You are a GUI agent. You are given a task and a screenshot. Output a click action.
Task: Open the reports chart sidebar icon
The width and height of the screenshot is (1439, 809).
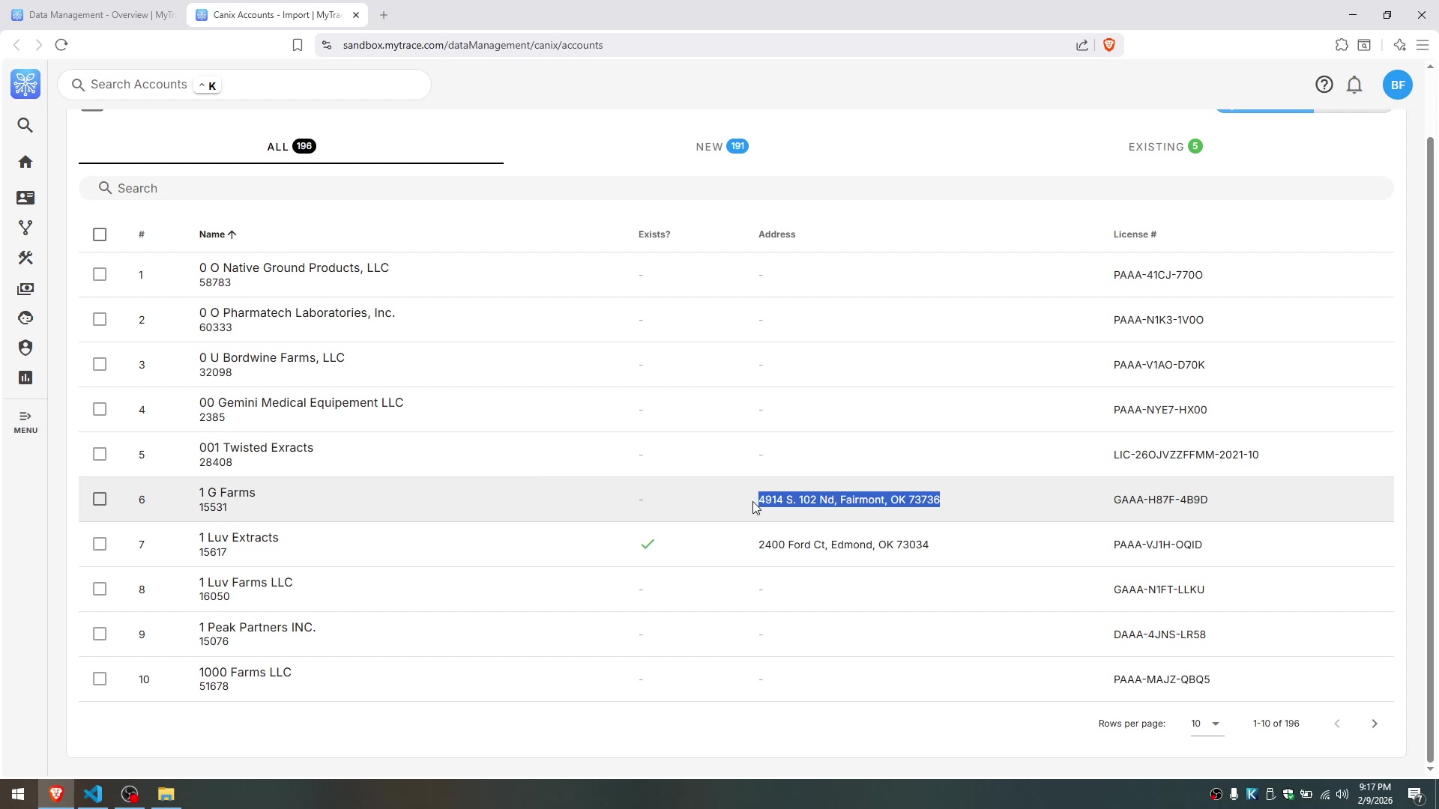click(x=25, y=378)
